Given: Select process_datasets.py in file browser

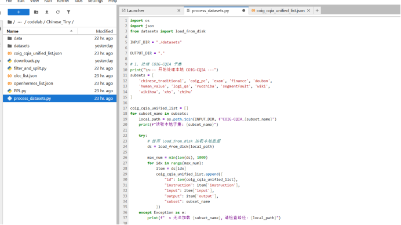Looking at the screenshot, I should [x=60, y=99].
